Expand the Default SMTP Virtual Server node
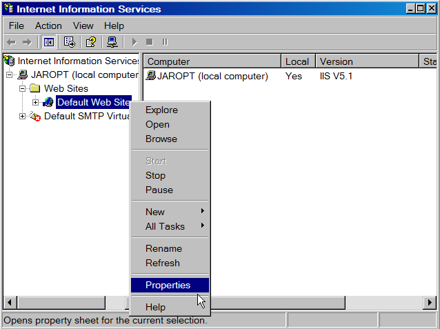The image size is (440, 329). click(23, 116)
